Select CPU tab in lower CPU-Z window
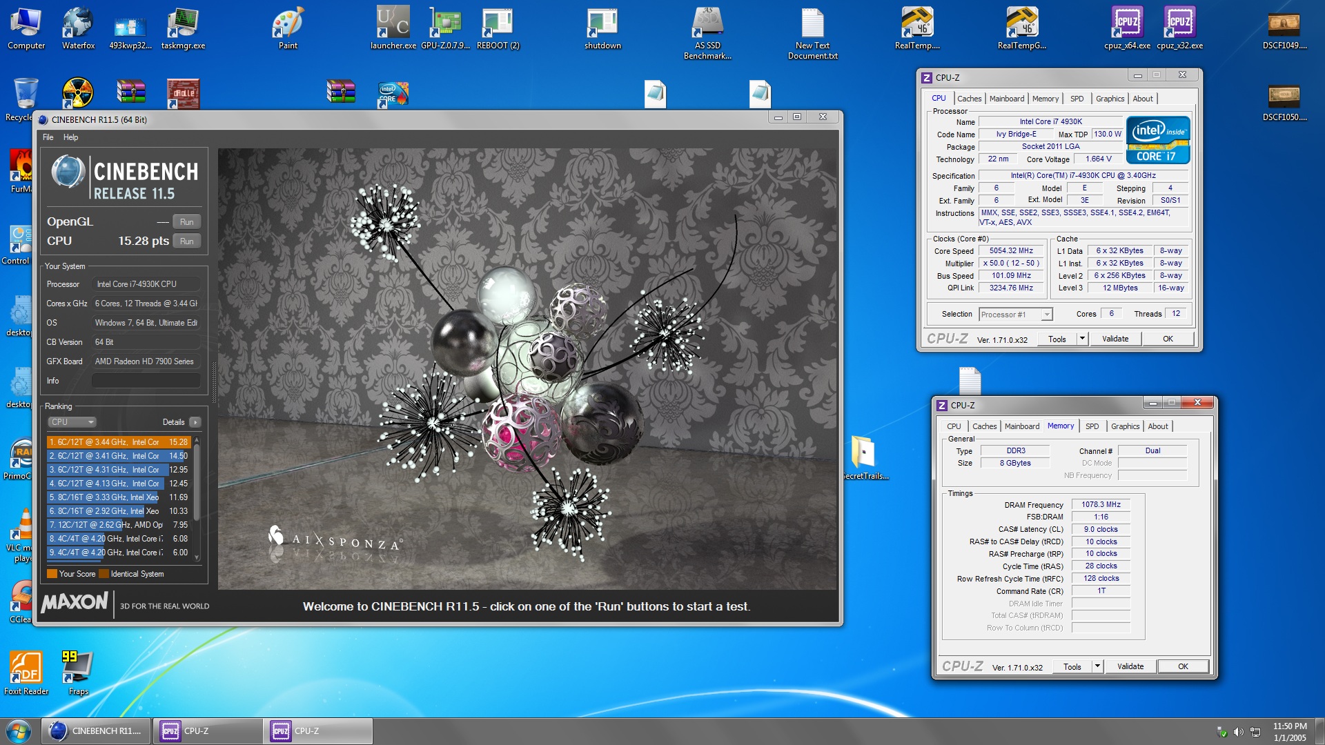The width and height of the screenshot is (1325, 745). coord(954,426)
